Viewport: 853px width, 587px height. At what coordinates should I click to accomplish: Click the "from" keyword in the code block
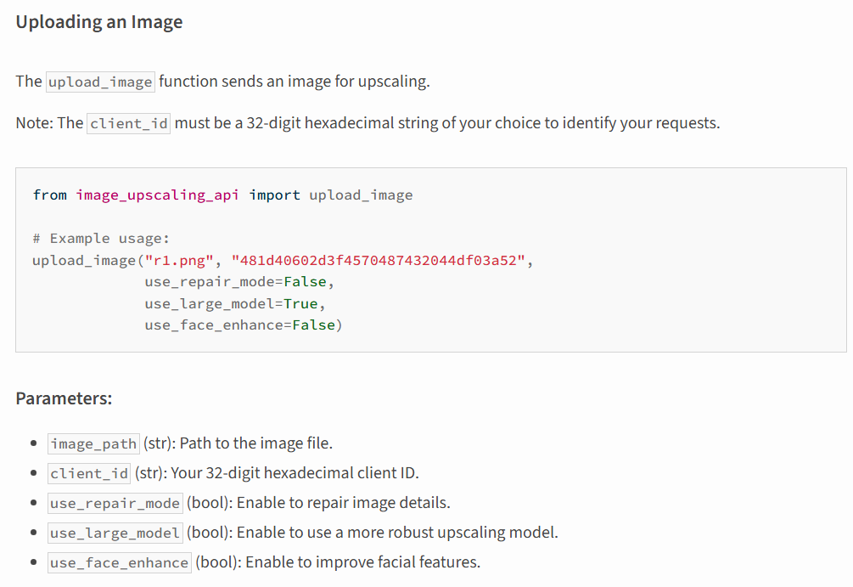(49, 195)
